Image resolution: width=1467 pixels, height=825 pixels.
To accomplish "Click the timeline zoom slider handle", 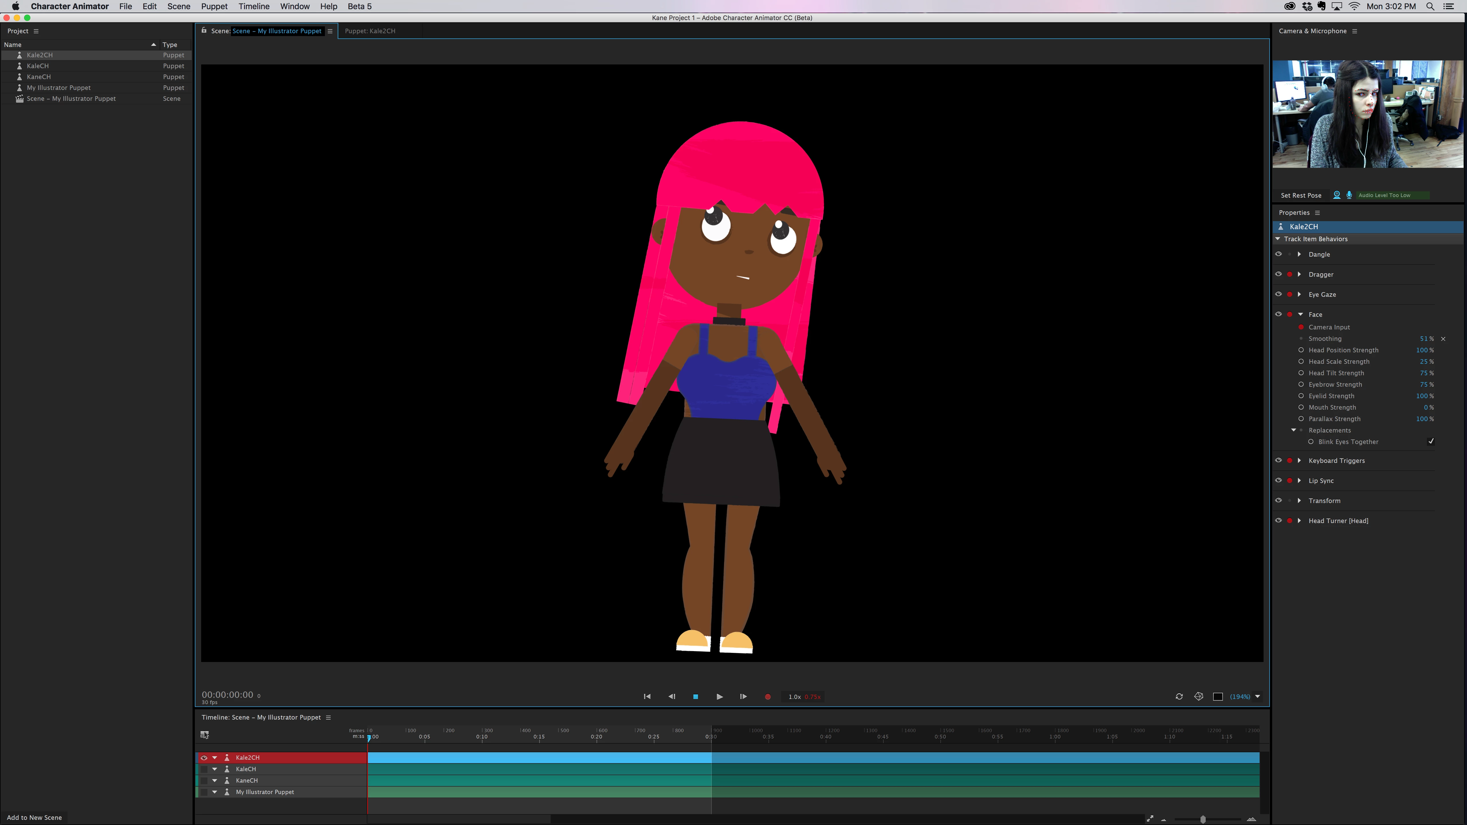I will point(1203,819).
